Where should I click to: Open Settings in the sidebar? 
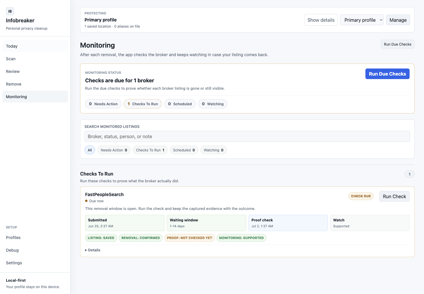[x=35, y=263]
